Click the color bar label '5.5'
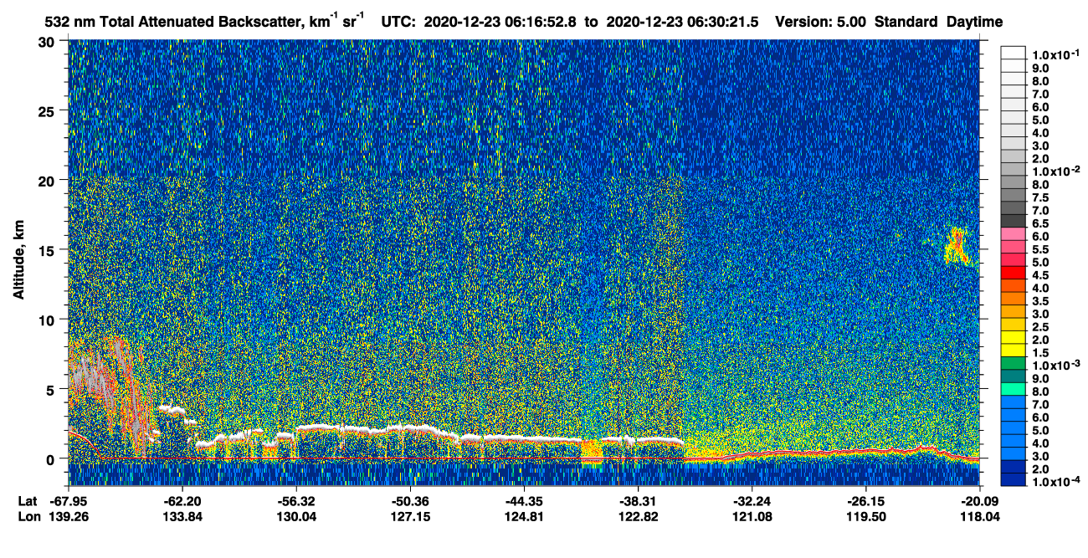1088x558 pixels. coord(1040,248)
